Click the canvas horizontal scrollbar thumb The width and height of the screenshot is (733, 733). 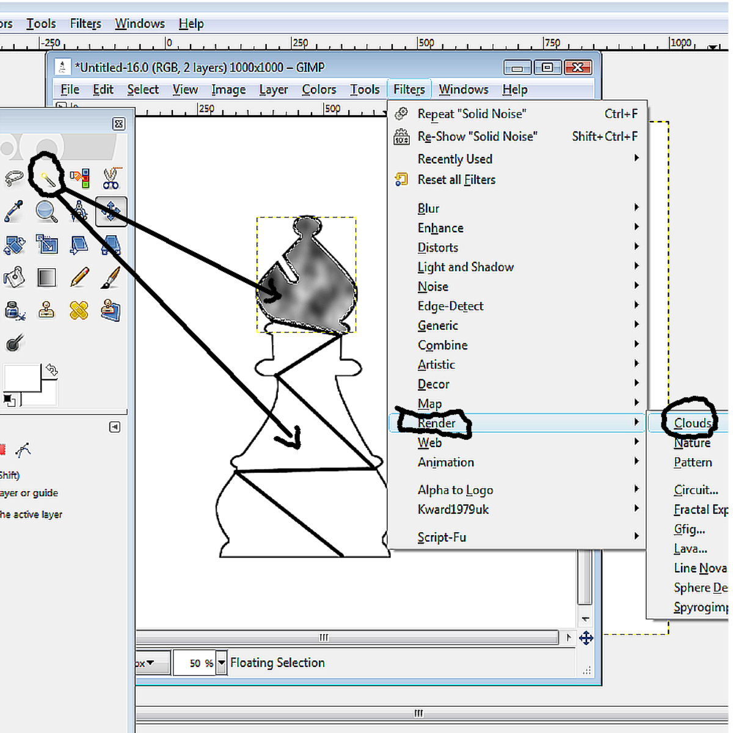[346, 638]
